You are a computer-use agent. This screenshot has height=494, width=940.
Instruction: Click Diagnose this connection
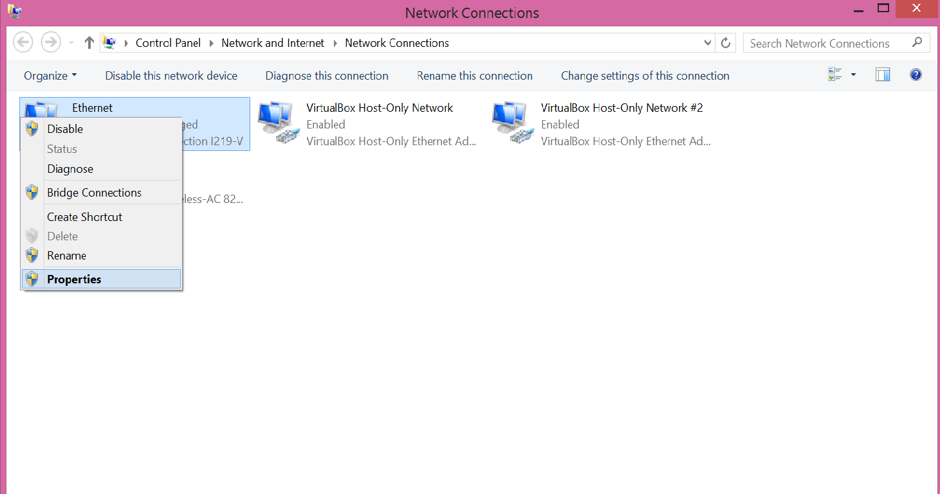coord(327,76)
